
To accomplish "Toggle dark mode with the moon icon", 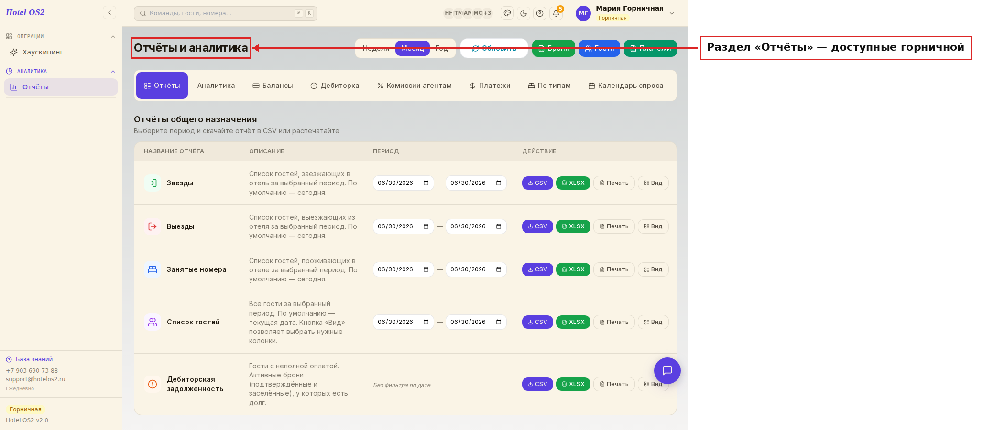I will click(524, 13).
